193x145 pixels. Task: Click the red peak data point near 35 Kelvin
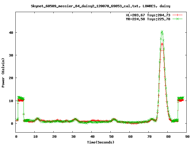[x=162, y=43]
